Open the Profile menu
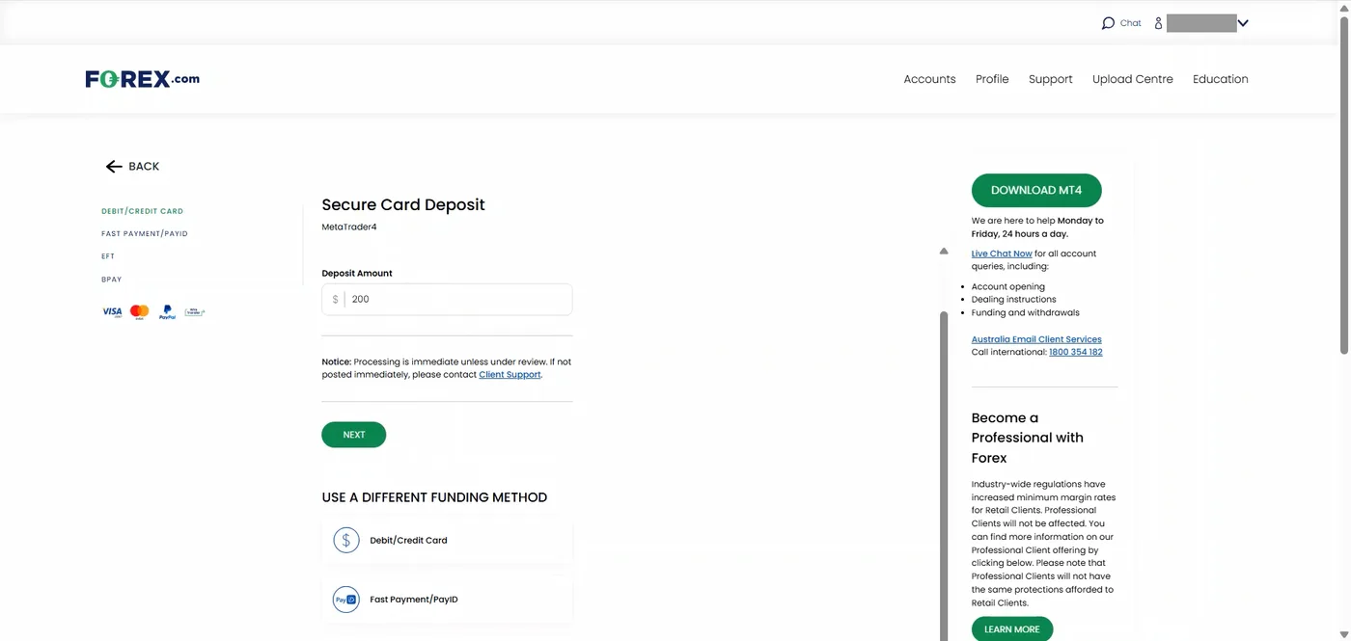The width and height of the screenshot is (1351, 641). pyautogui.click(x=992, y=79)
